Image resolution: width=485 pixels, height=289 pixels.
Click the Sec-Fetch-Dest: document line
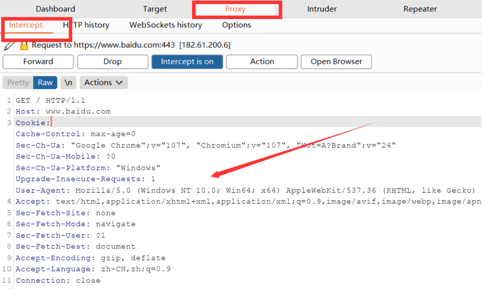pos(75,247)
